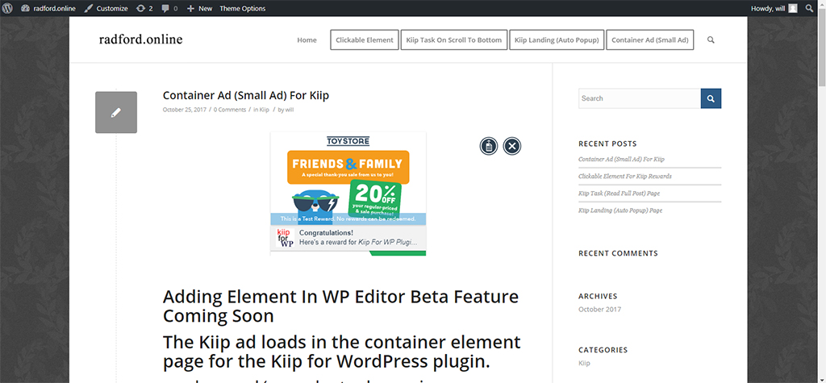Close the ad with the X circle
This screenshot has height=383, width=826.
point(512,146)
